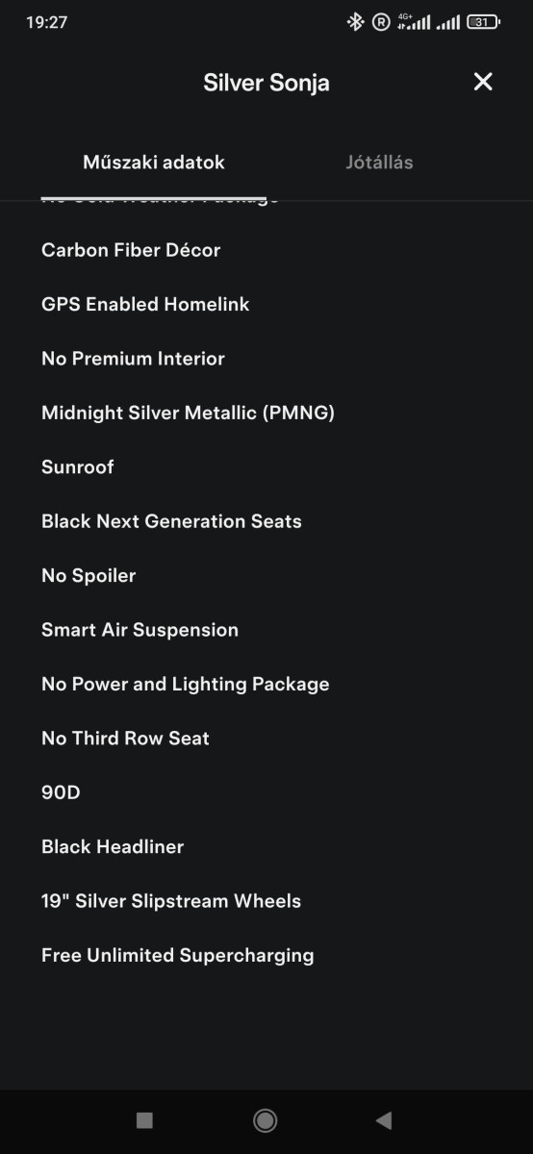Tap the Android back navigation arrow

click(384, 1119)
